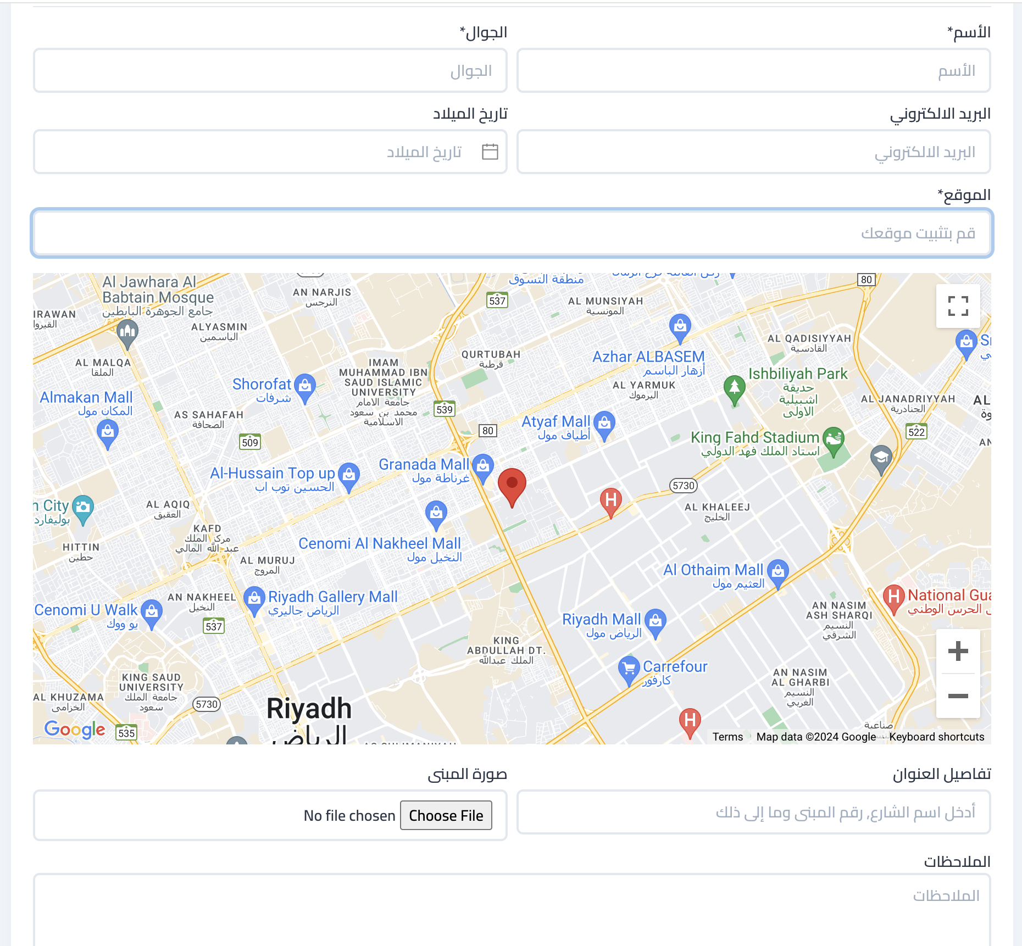Click the Ishbiliyah Park tree pin
Image resolution: width=1022 pixels, height=946 pixels.
pyautogui.click(x=734, y=389)
